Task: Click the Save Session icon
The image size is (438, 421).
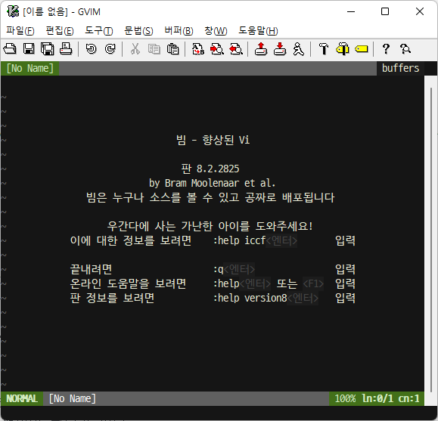Action: point(280,49)
